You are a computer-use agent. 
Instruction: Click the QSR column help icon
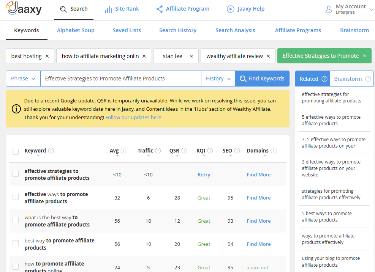[x=184, y=151]
